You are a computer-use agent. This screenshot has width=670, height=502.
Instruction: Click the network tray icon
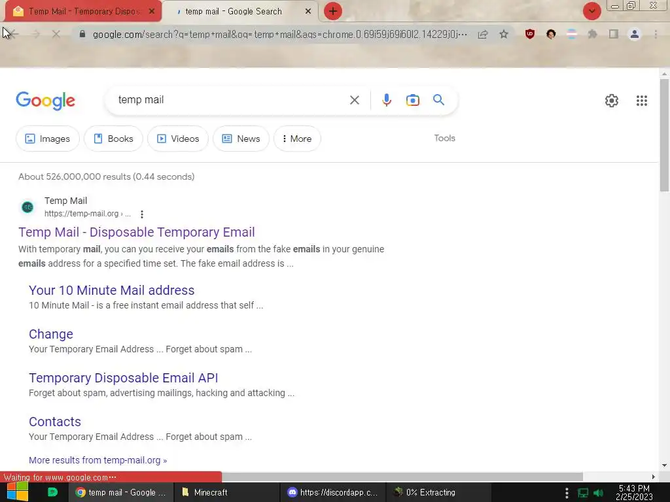[x=583, y=493]
